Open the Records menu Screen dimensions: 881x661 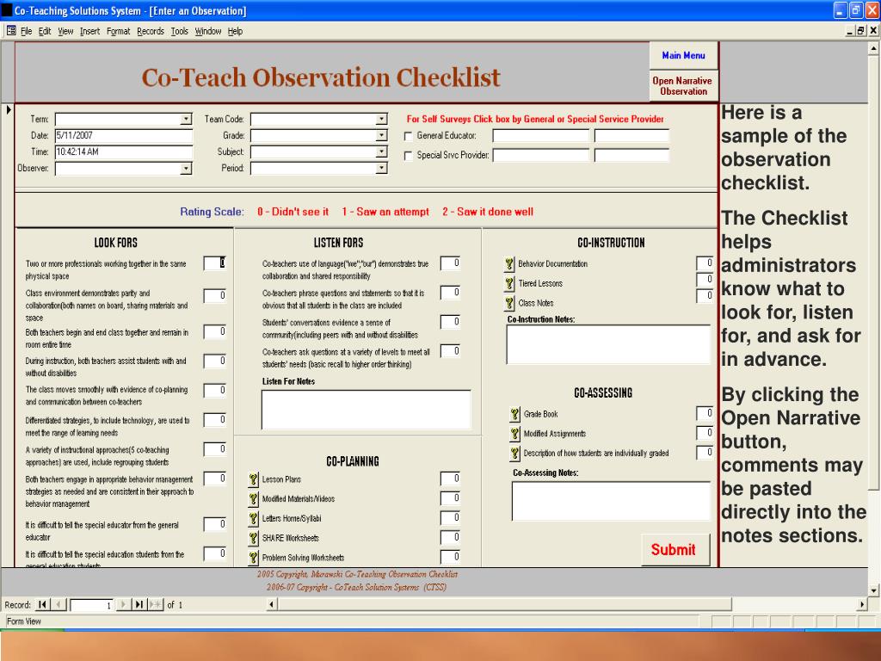pos(150,31)
